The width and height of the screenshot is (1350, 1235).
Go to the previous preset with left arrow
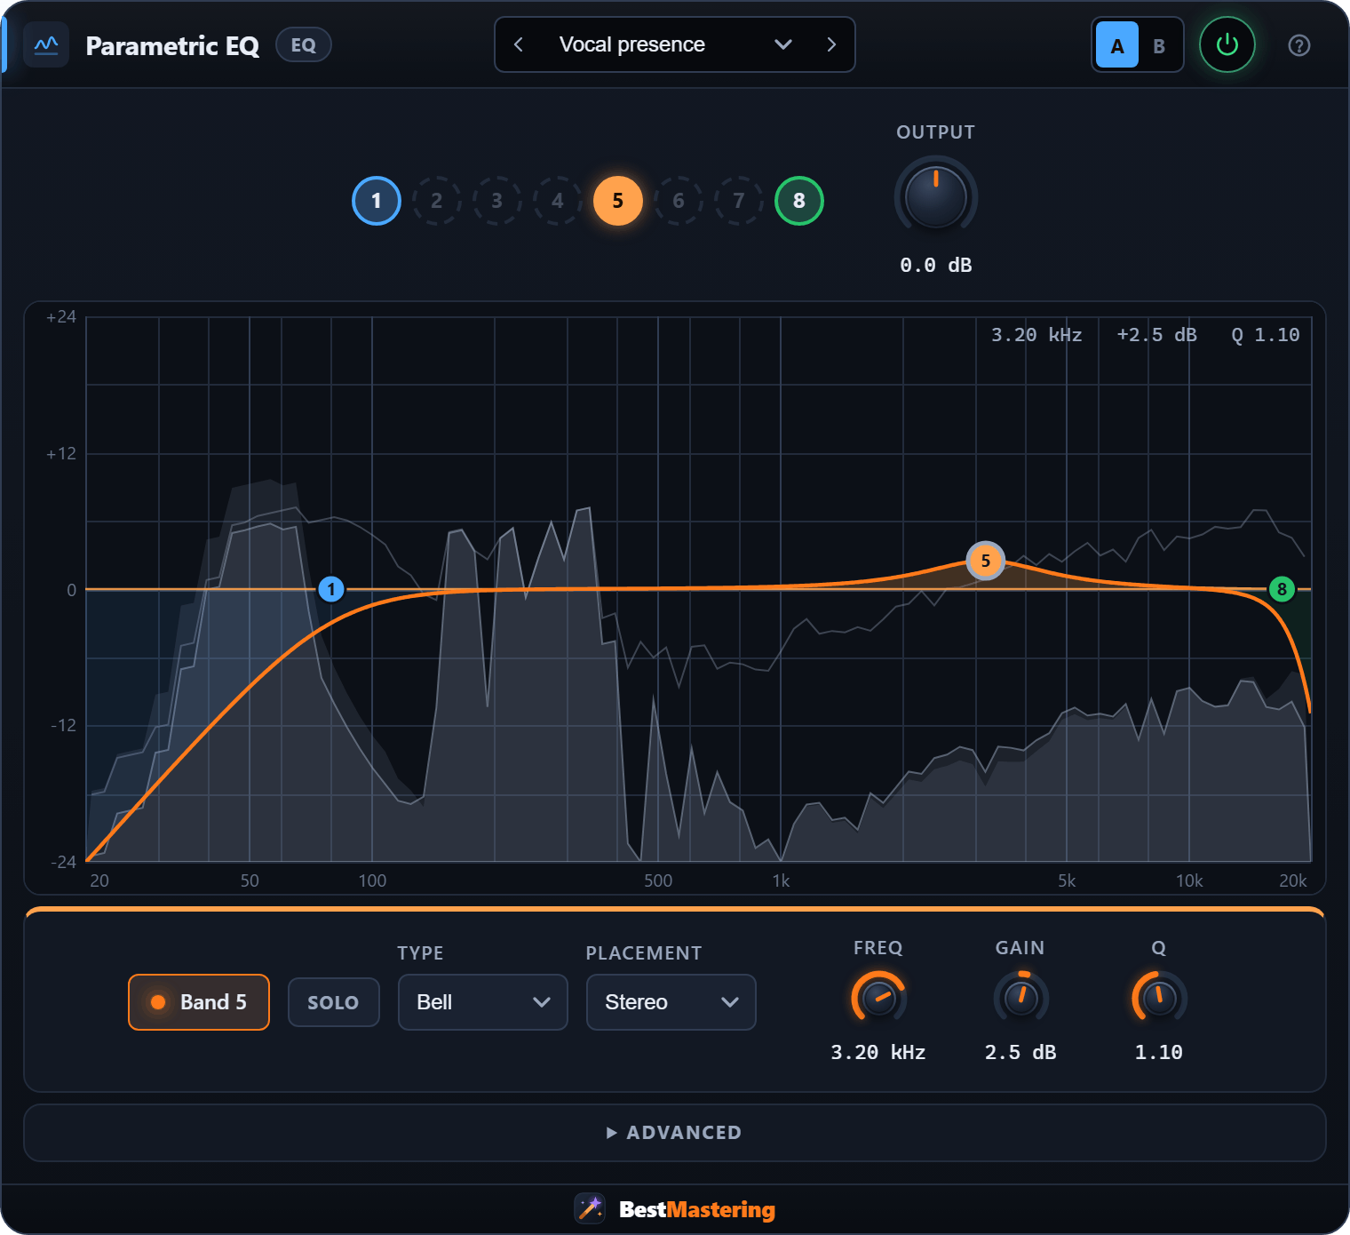pos(519,44)
